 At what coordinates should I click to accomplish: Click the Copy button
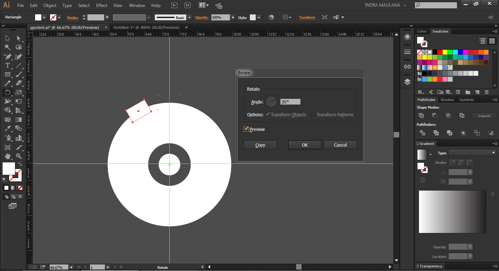point(260,145)
